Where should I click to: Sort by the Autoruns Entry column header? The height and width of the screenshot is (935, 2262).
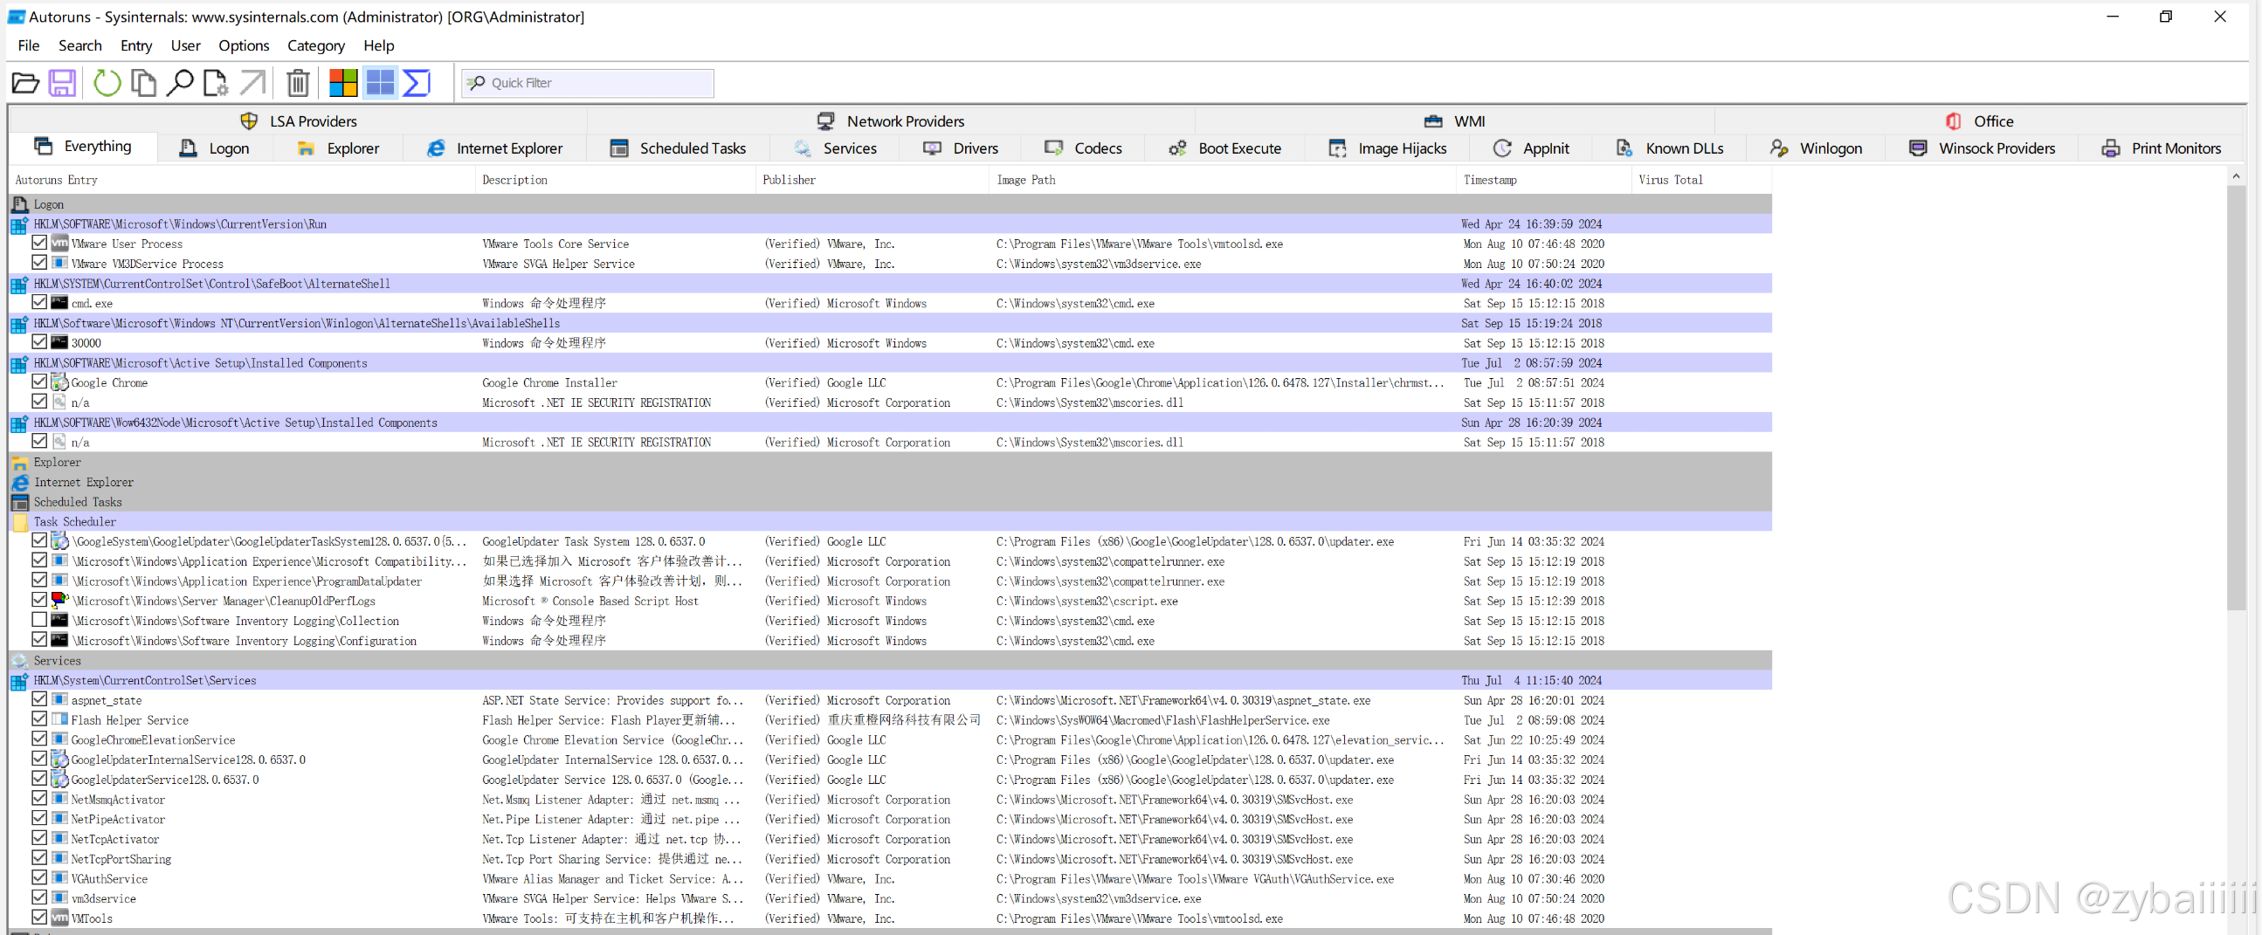coord(243,180)
